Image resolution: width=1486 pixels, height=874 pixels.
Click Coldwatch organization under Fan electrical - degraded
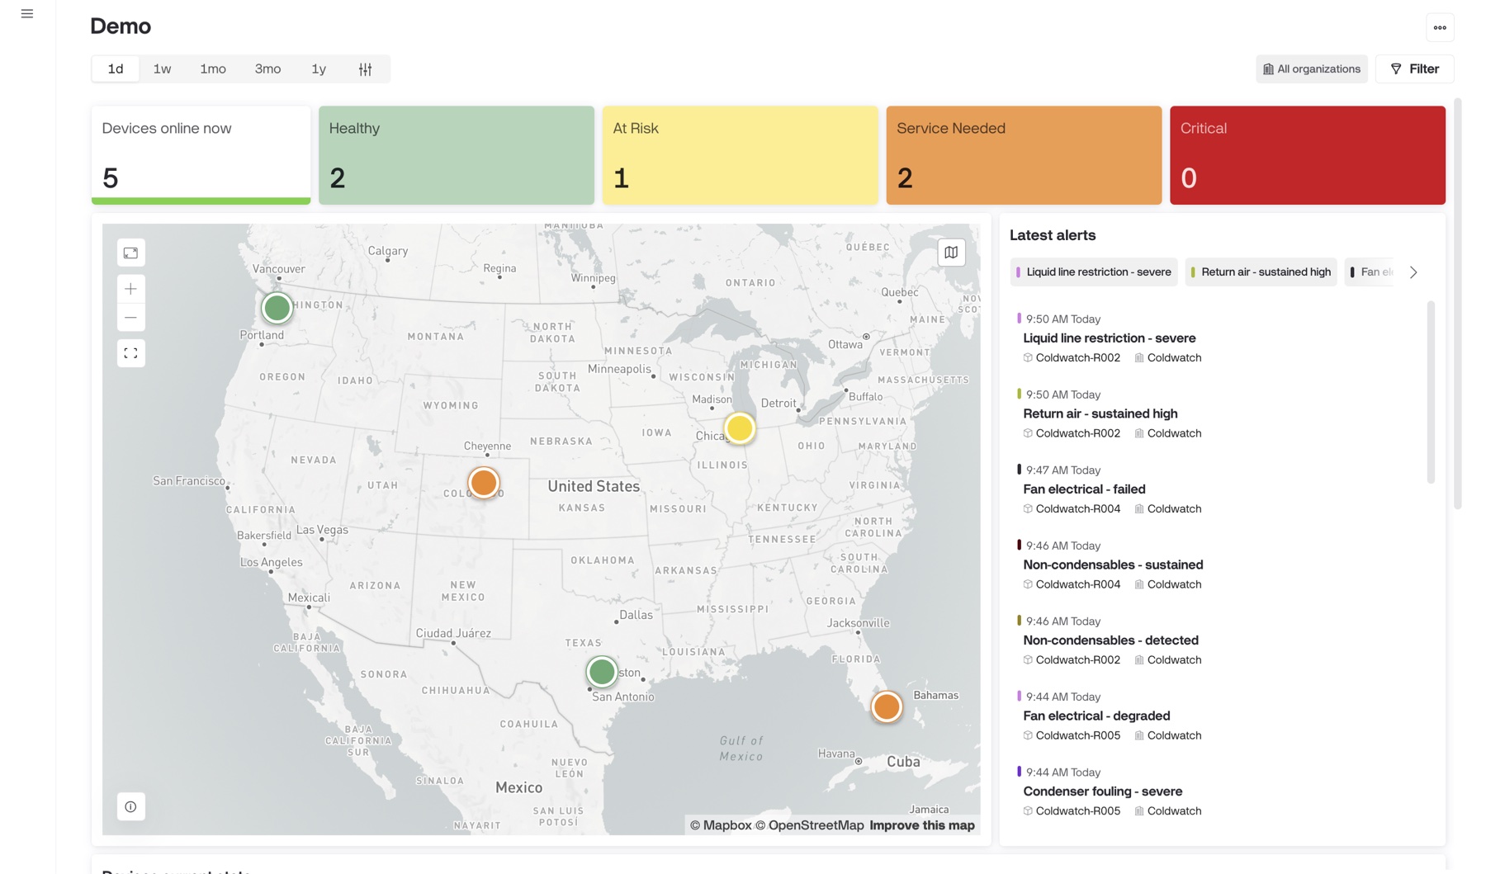[1168, 736]
